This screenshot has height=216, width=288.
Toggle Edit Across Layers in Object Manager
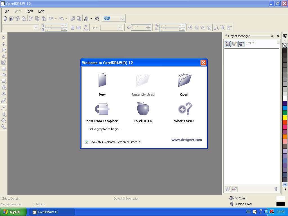(235, 44)
